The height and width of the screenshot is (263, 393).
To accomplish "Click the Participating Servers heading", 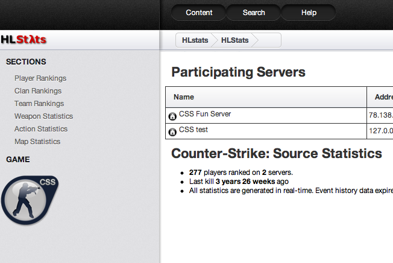I will [238, 72].
